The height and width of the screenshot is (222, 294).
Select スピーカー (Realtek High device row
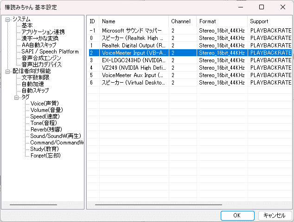click(189, 38)
